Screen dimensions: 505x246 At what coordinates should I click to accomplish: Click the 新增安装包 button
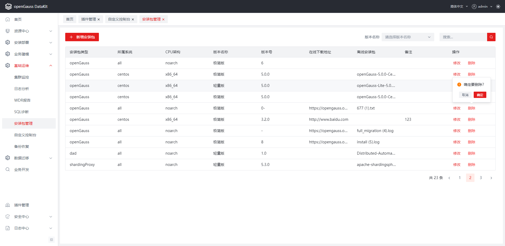tap(82, 37)
